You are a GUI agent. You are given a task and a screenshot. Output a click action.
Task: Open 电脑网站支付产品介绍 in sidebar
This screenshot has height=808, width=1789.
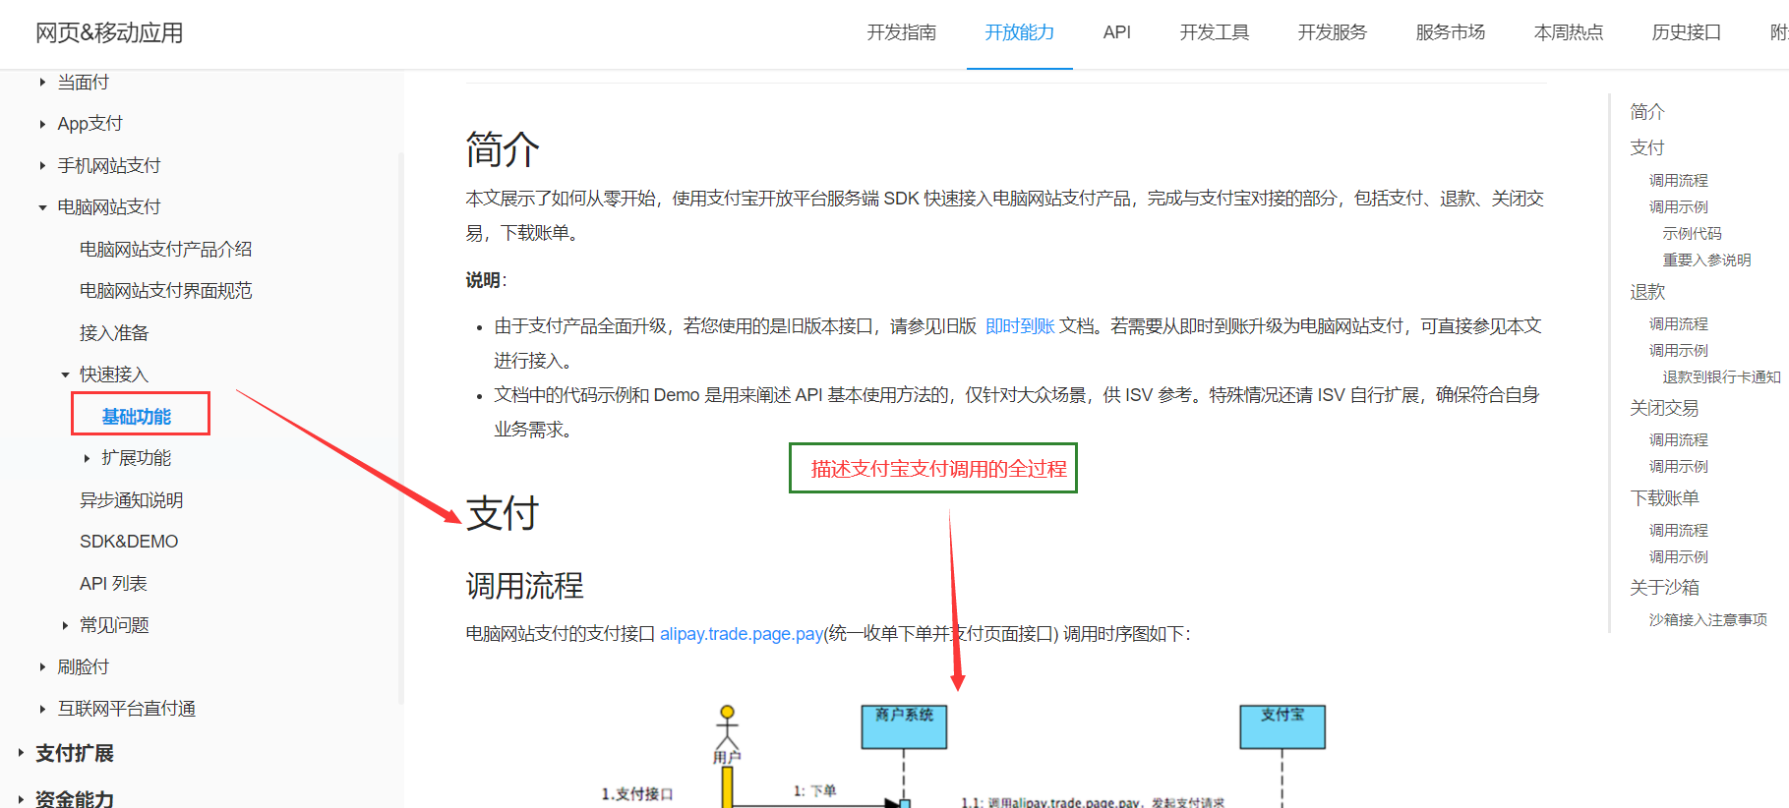click(x=166, y=250)
